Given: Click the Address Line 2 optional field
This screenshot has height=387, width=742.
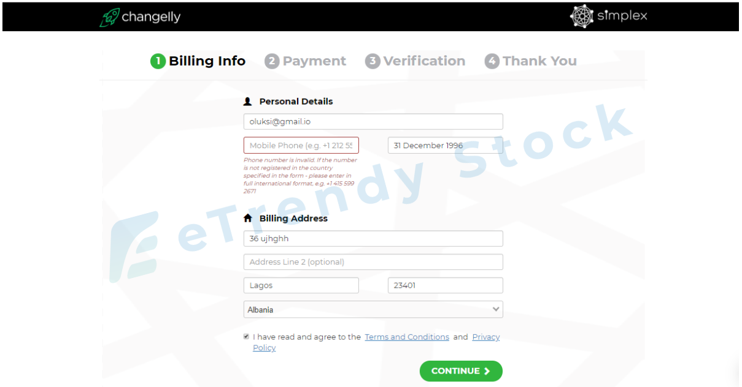Looking at the screenshot, I should pyautogui.click(x=373, y=262).
